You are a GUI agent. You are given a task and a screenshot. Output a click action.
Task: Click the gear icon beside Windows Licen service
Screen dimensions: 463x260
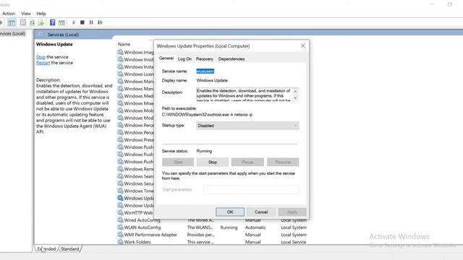point(120,74)
